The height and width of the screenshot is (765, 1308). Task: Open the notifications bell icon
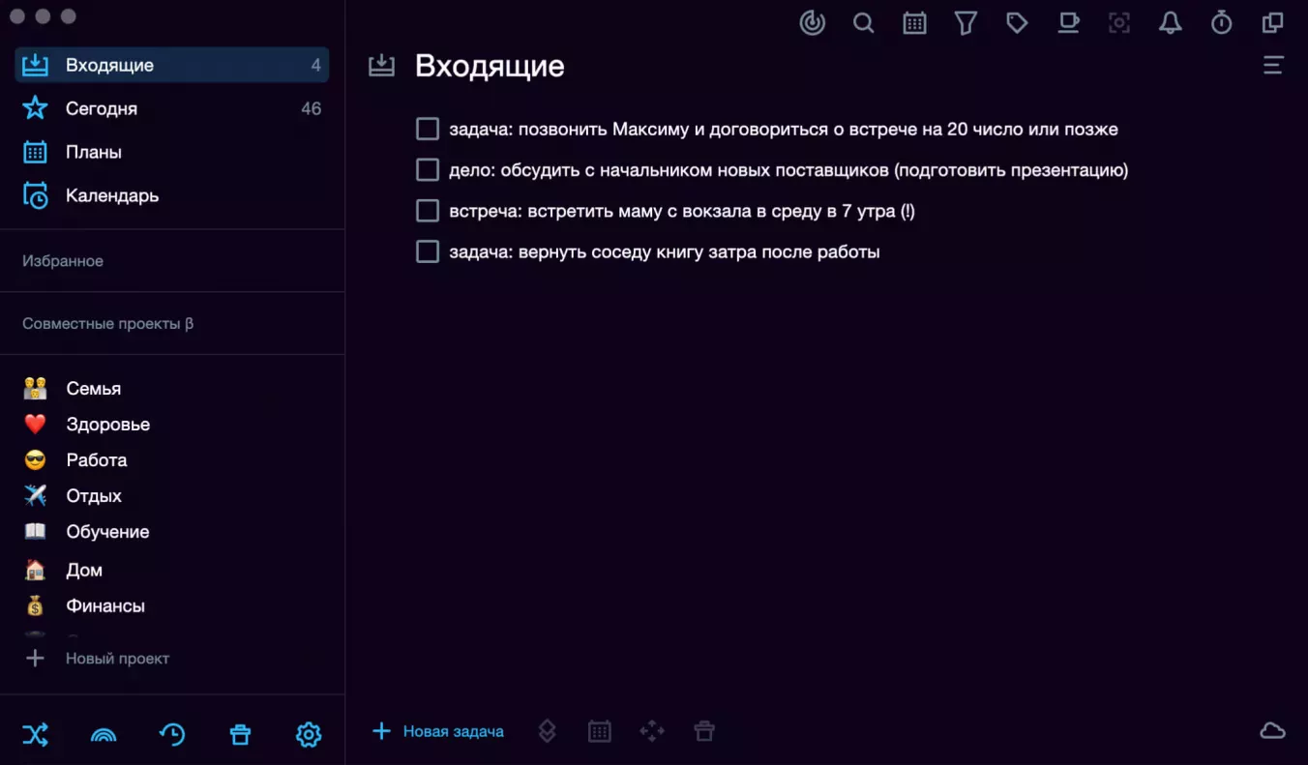pyautogui.click(x=1171, y=23)
